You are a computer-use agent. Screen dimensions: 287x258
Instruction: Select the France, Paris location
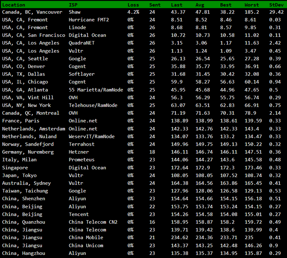[x=21, y=121]
